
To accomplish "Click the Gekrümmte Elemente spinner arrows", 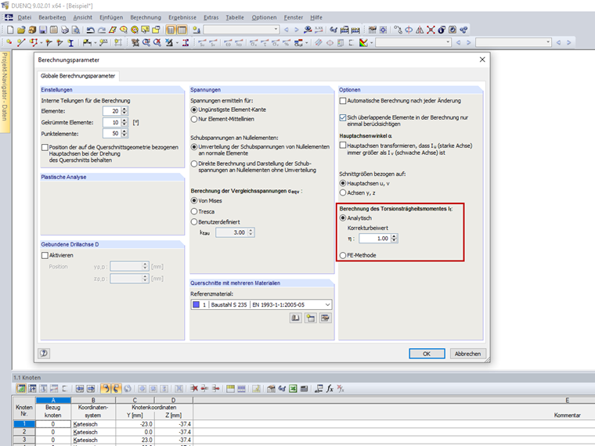I will click(x=124, y=123).
